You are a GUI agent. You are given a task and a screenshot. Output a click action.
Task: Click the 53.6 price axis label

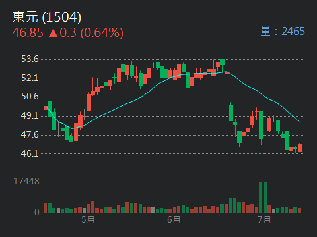(x=30, y=59)
